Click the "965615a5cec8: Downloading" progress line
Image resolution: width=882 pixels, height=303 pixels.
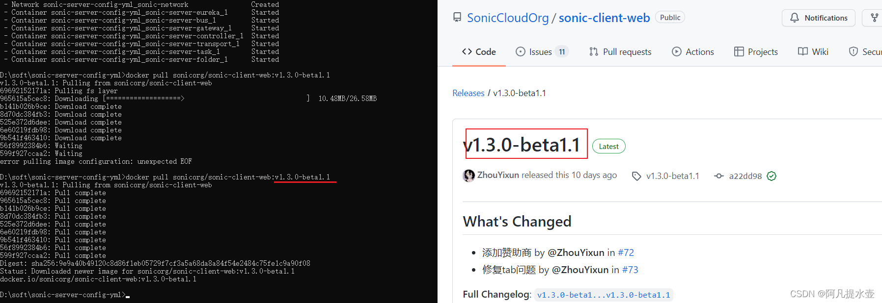point(189,99)
